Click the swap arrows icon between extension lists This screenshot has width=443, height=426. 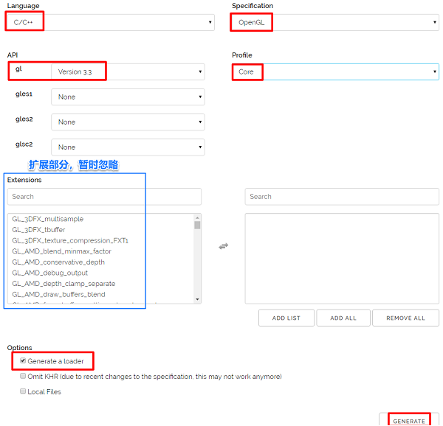[224, 246]
